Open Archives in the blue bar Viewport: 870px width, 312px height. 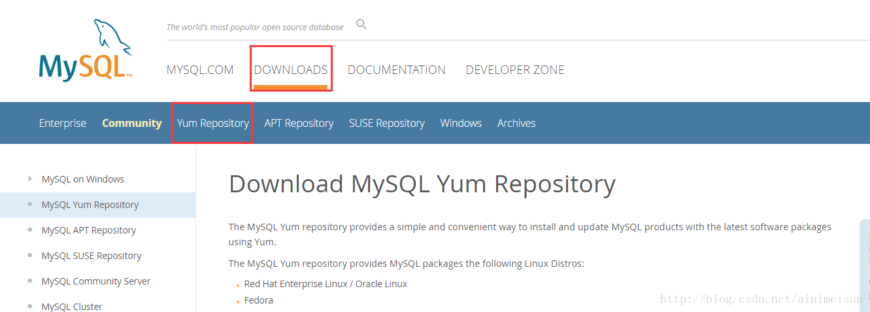pyautogui.click(x=516, y=123)
